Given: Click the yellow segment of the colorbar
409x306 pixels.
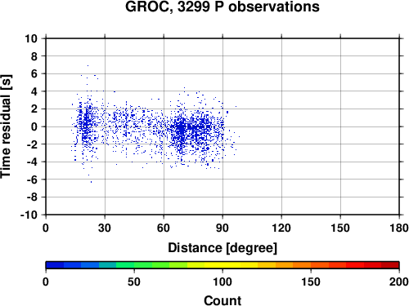Looking at the screenshot, I should click(222, 265).
